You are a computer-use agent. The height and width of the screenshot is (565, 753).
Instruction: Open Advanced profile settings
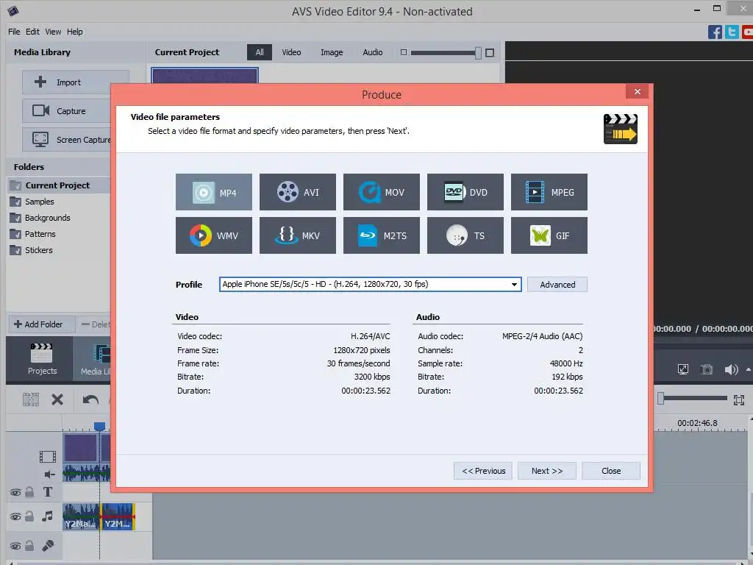(557, 285)
